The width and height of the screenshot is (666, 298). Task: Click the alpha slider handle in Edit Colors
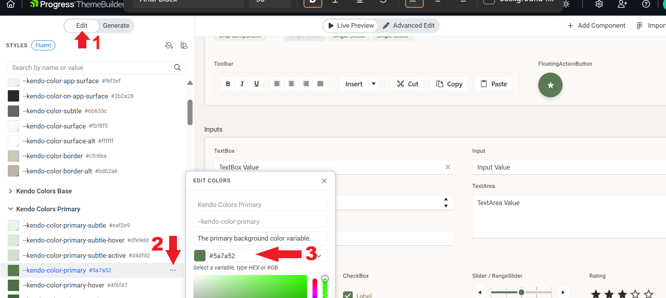coord(325,279)
